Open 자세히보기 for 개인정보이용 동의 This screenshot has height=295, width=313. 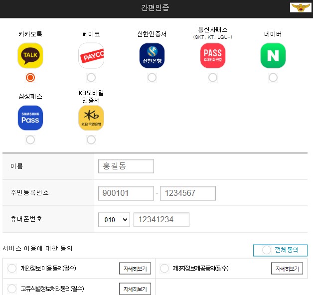pyautogui.click(x=135, y=269)
